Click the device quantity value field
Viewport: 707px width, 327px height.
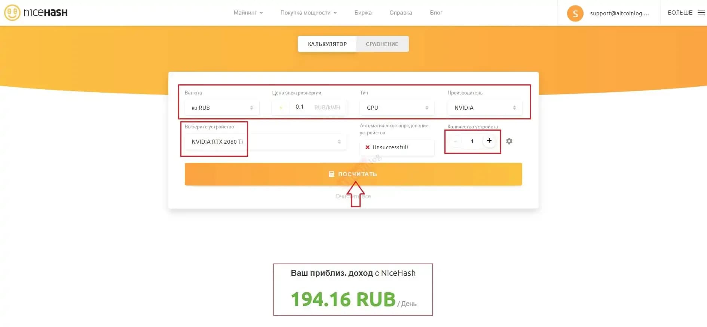[x=472, y=141]
